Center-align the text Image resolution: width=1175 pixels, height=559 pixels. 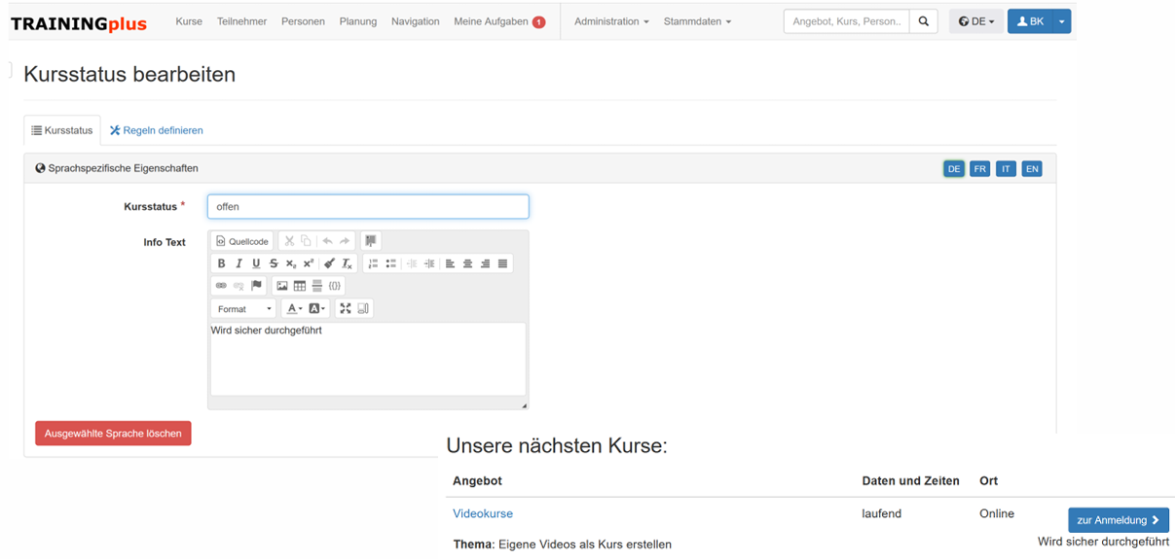click(468, 263)
